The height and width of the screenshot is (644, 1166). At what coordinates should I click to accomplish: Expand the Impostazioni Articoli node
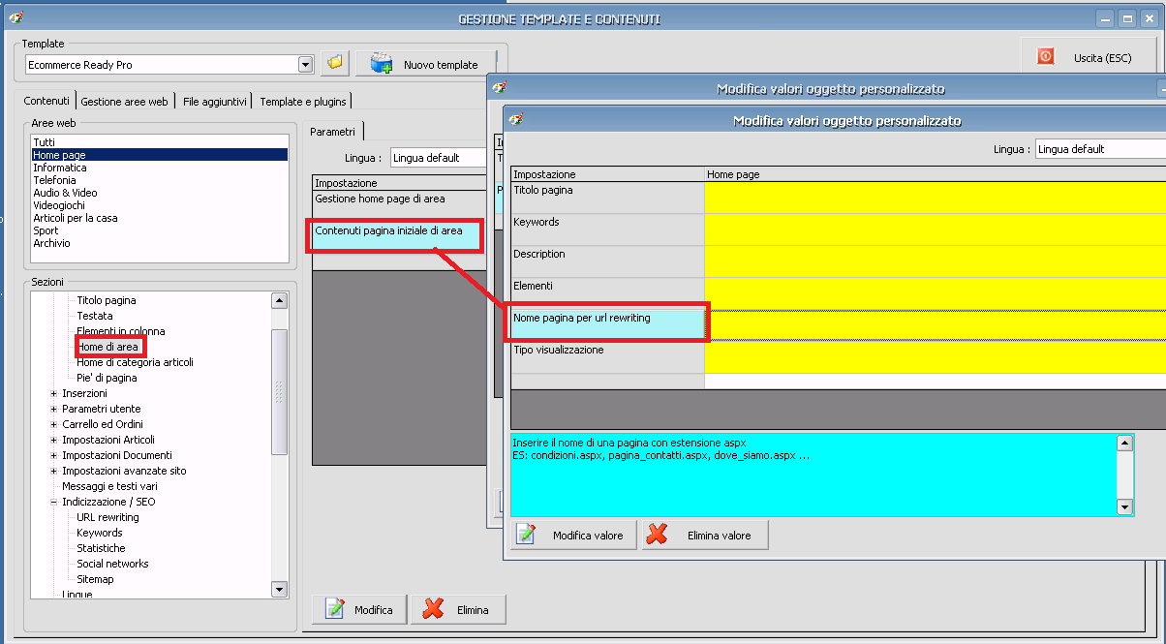point(54,440)
